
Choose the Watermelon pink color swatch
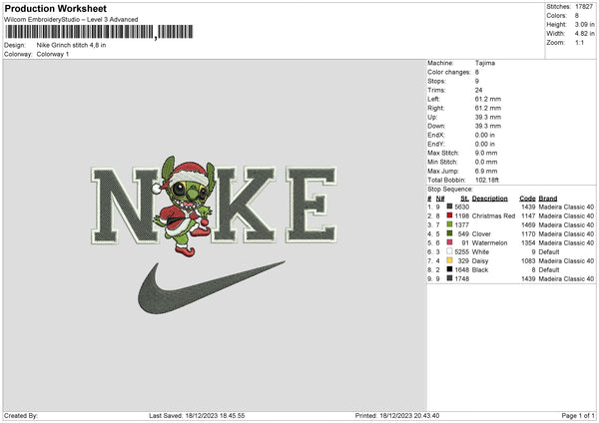tap(449, 242)
